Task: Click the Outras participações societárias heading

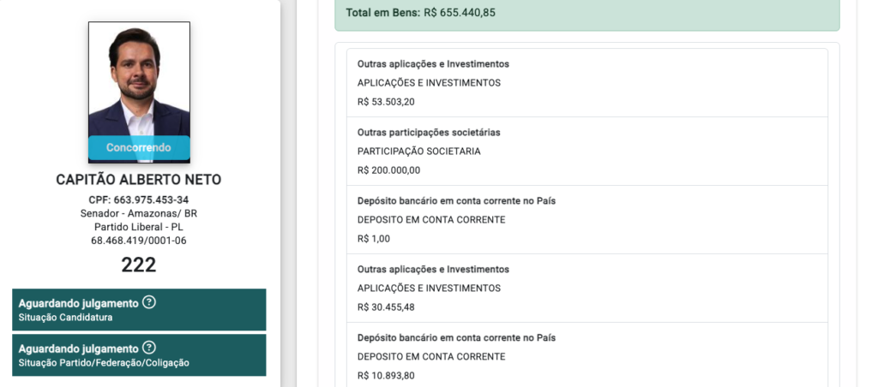Action: click(x=429, y=133)
